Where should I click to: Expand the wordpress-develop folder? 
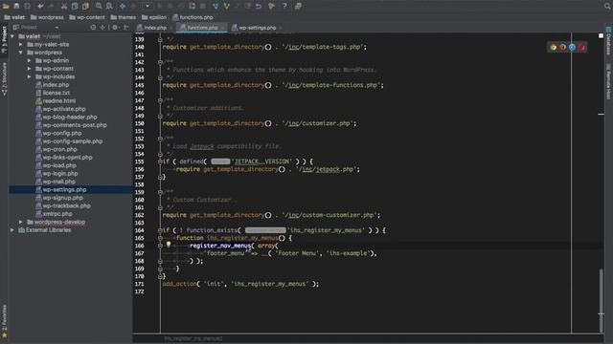21,222
